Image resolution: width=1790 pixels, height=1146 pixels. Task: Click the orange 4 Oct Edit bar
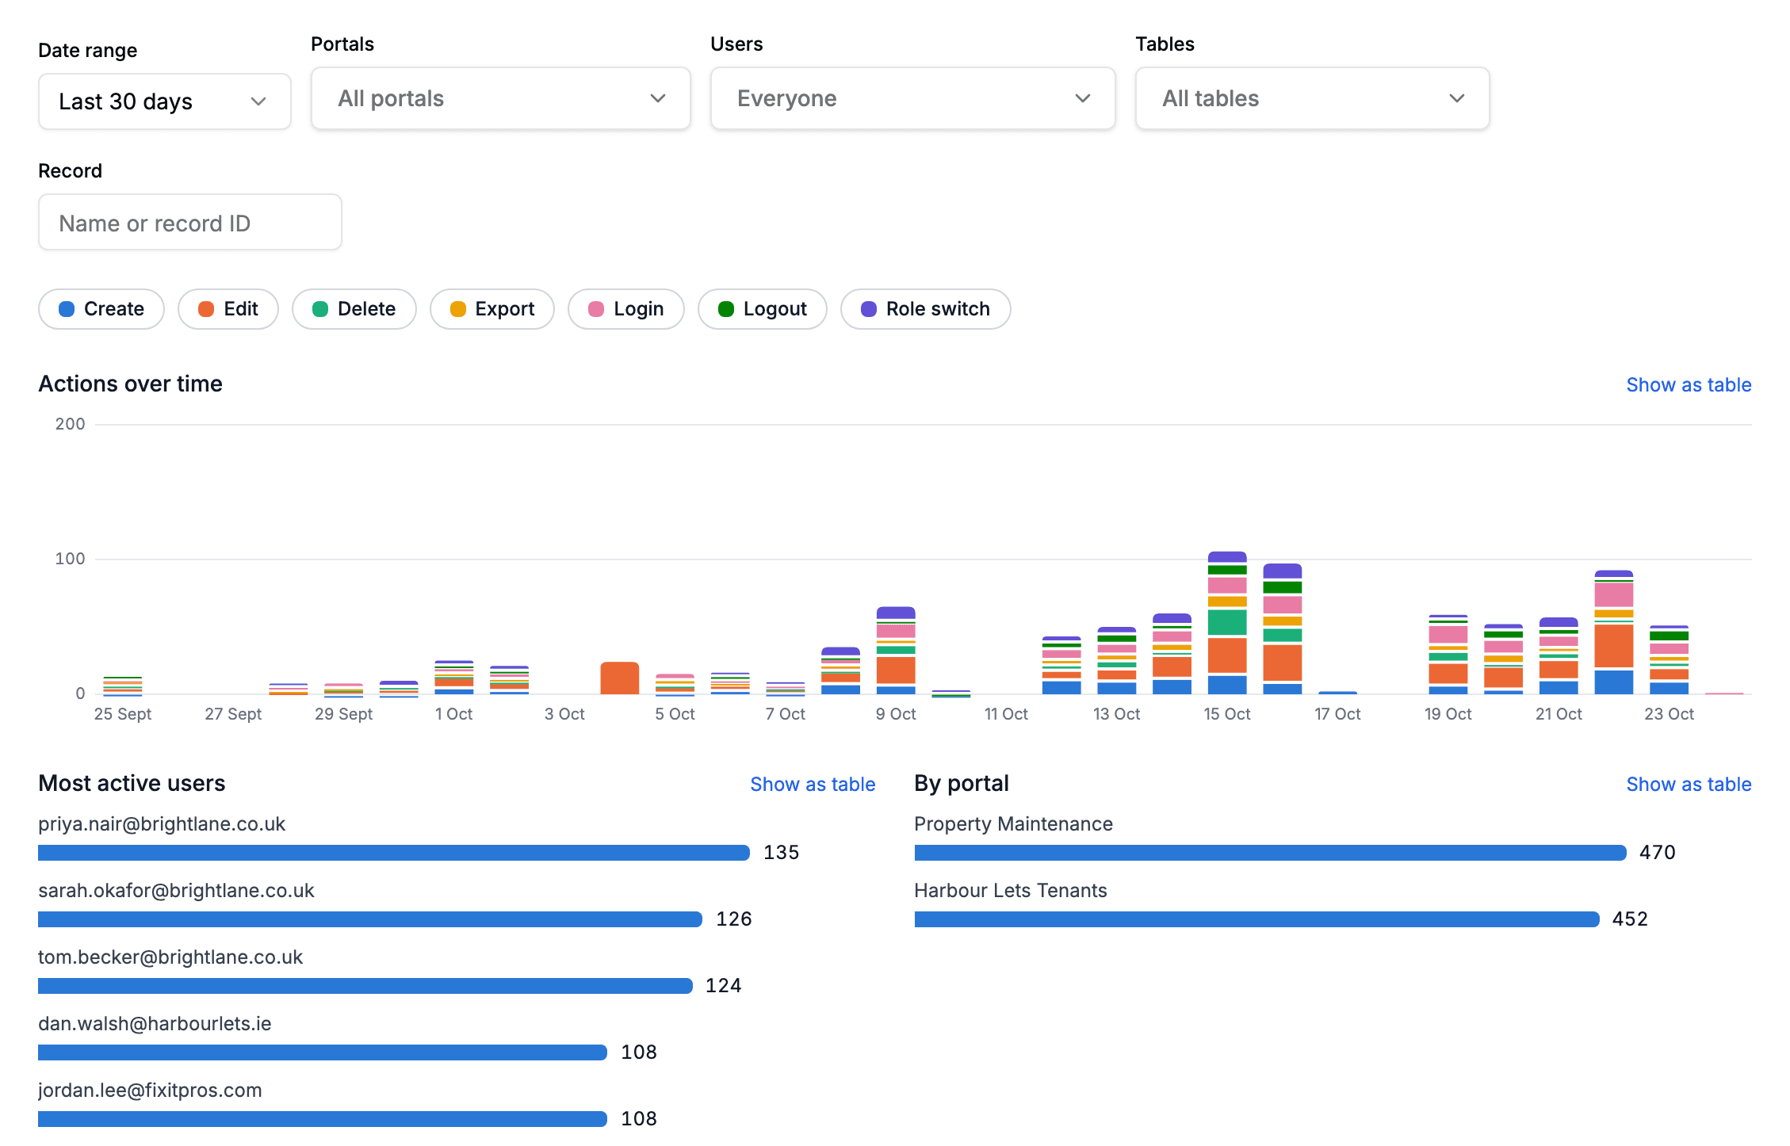pos(620,678)
